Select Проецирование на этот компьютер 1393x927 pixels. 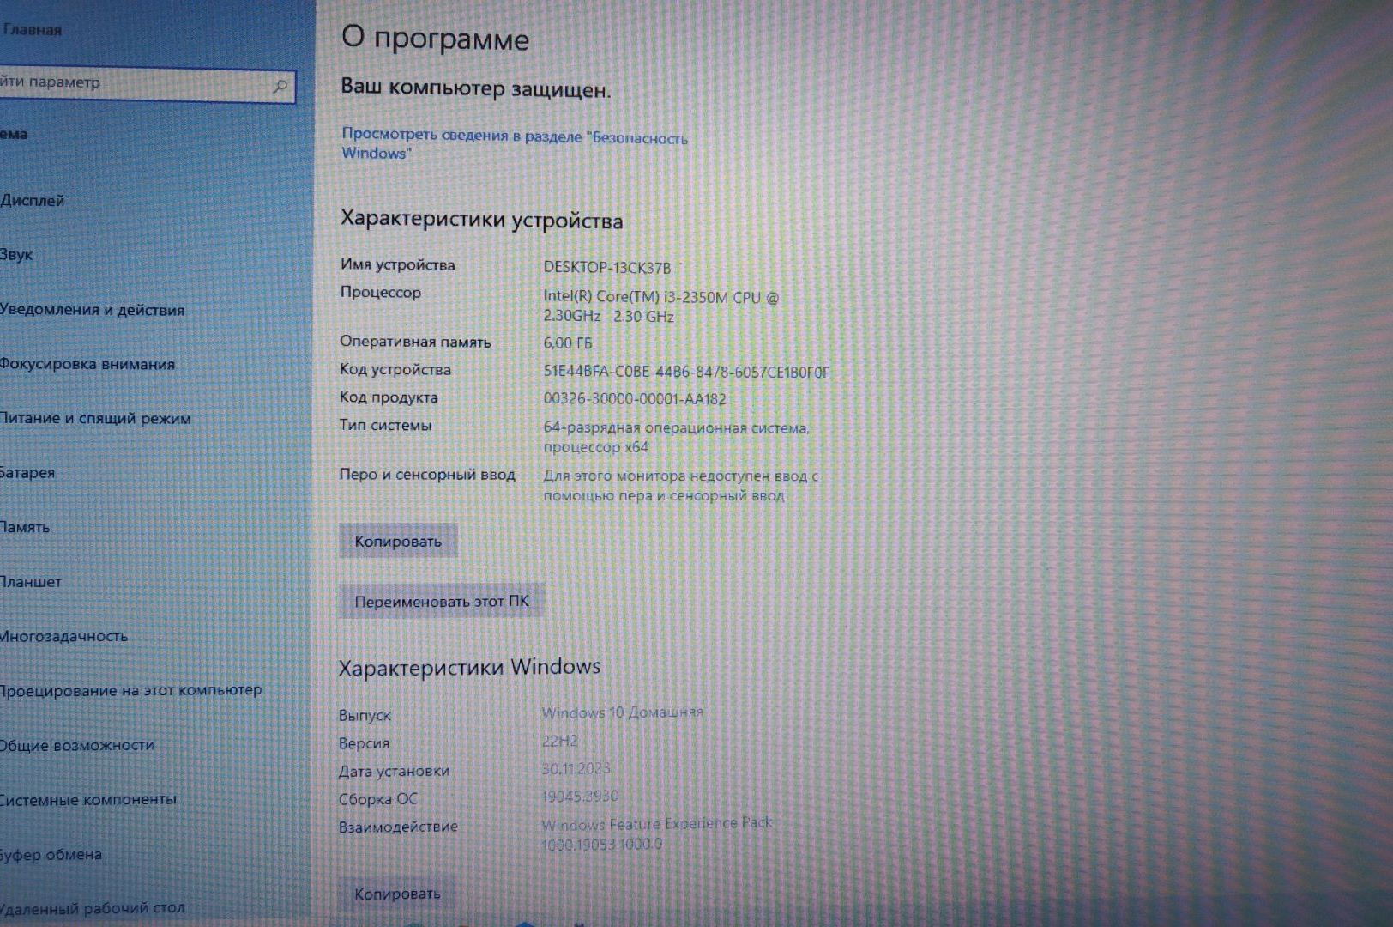pos(131,690)
